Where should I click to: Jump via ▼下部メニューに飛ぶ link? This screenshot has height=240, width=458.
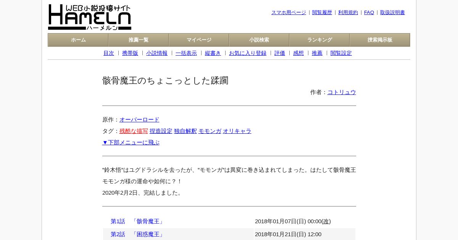(x=131, y=142)
